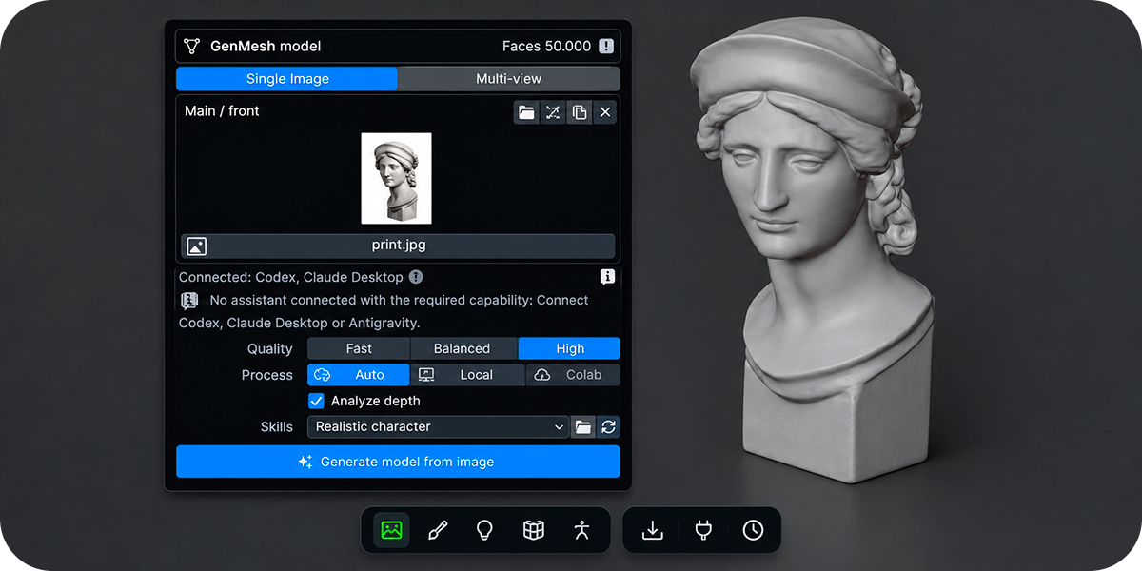Set Process to Auto

[x=359, y=375]
